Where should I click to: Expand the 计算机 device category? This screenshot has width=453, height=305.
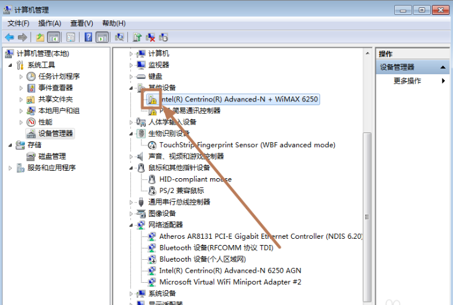coord(131,54)
